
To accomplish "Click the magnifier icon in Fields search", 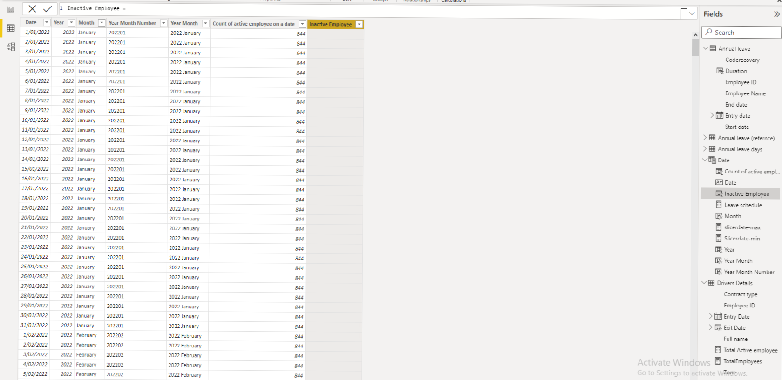I will pyautogui.click(x=709, y=32).
